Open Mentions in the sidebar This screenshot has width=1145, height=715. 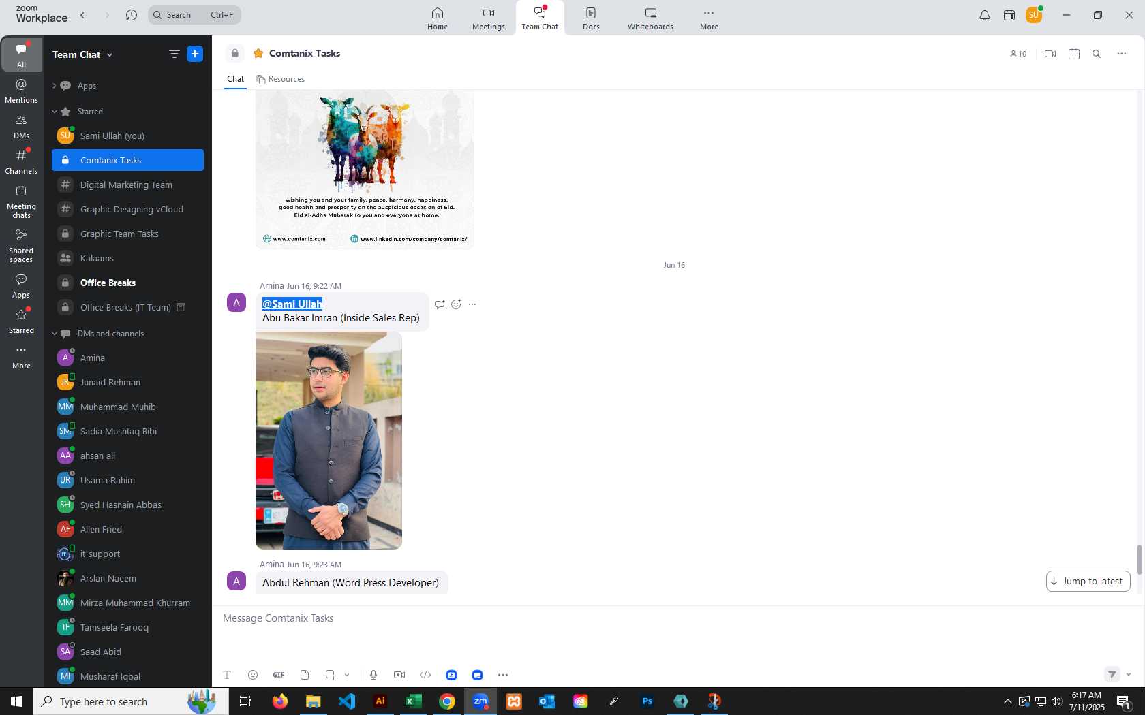pos(21,91)
